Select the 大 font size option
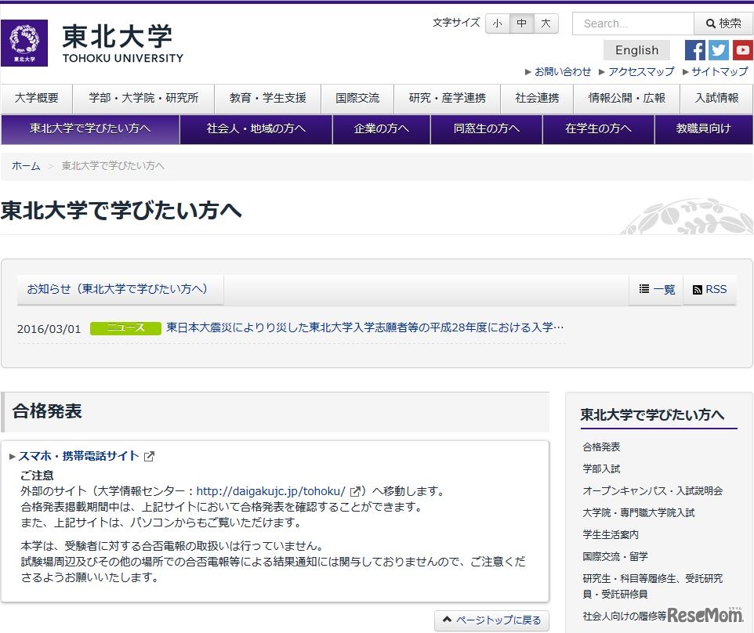The height and width of the screenshot is (633, 754). point(544,24)
